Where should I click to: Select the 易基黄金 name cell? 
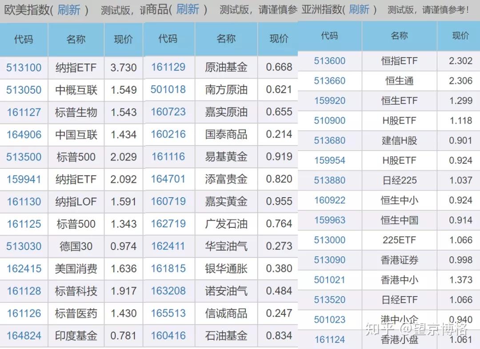(x=226, y=157)
